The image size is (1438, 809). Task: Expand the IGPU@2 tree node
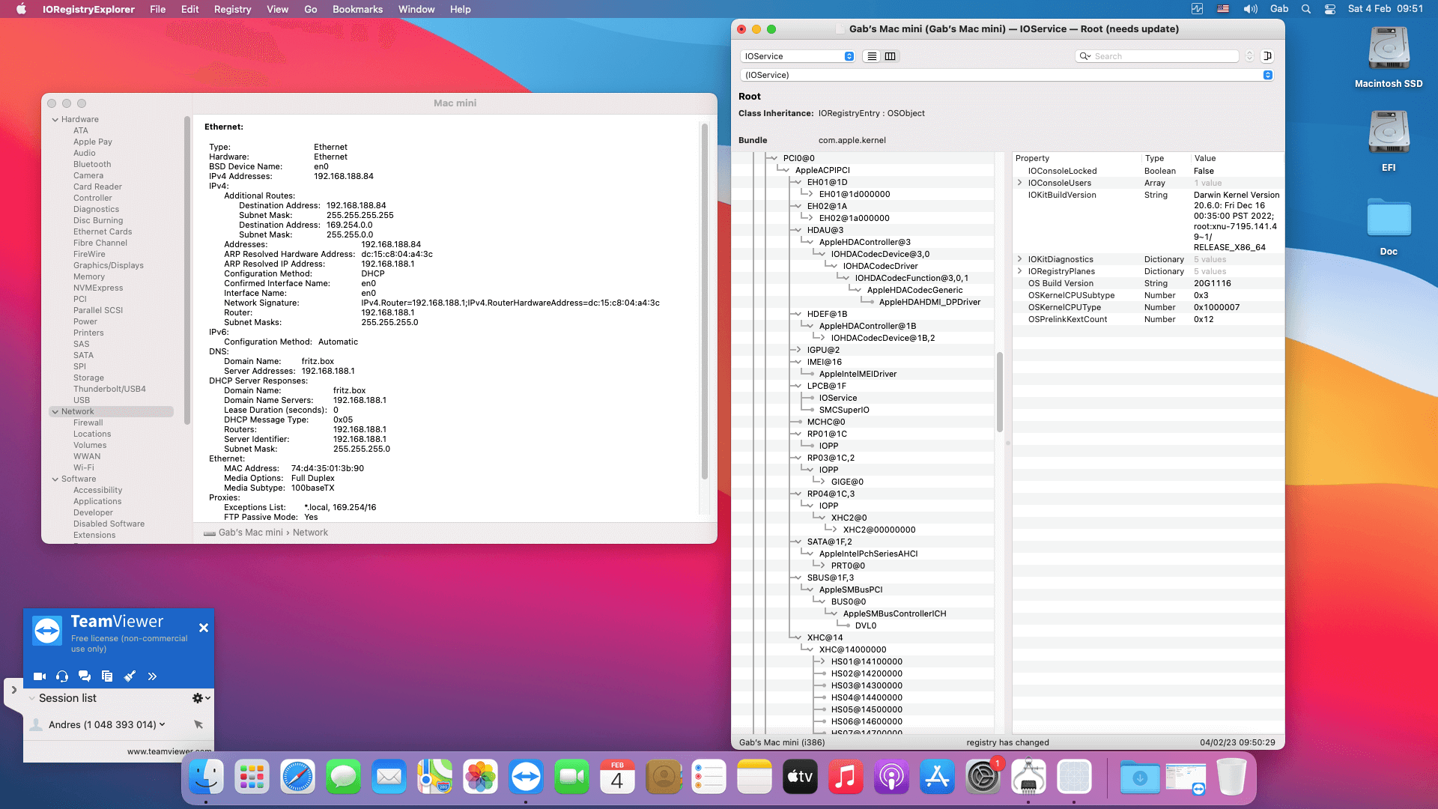click(798, 350)
